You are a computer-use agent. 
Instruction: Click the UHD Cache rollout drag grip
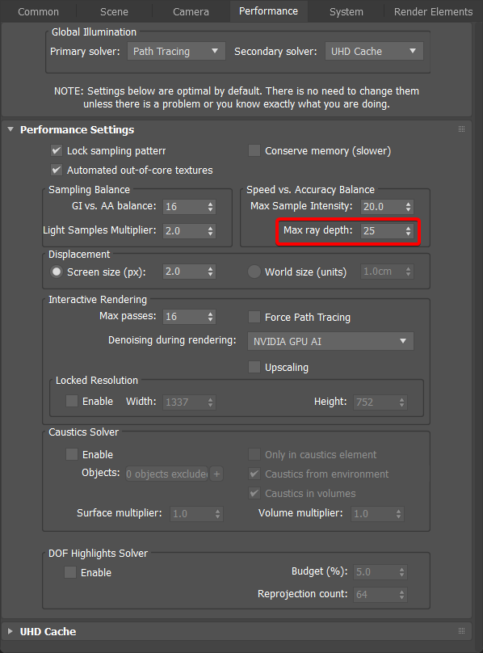click(x=461, y=631)
